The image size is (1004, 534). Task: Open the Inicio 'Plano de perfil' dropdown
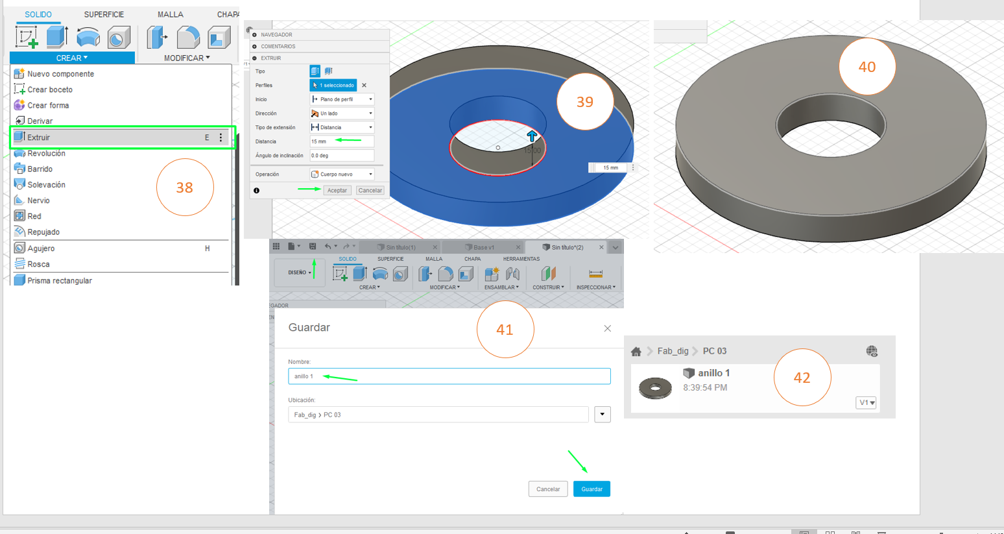click(342, 99)
